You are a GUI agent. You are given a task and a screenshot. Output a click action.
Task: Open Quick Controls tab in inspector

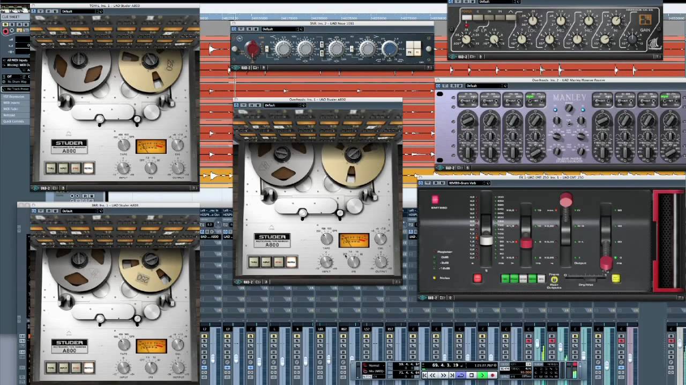coord(15,121)
